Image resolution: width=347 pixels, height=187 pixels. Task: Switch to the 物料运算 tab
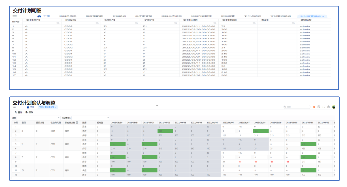coord(228,16)
